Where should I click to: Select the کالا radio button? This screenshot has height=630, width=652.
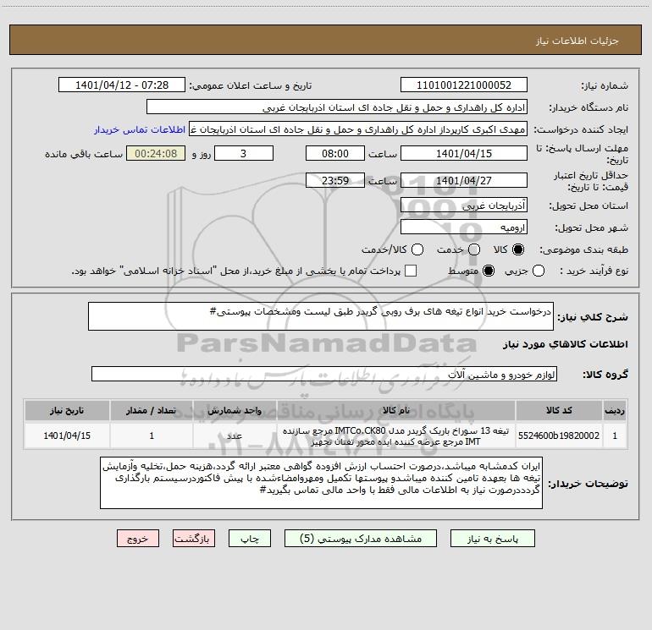click(518, 249)
